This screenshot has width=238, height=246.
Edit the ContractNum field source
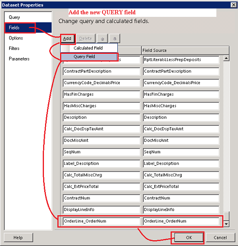(181, 198)
